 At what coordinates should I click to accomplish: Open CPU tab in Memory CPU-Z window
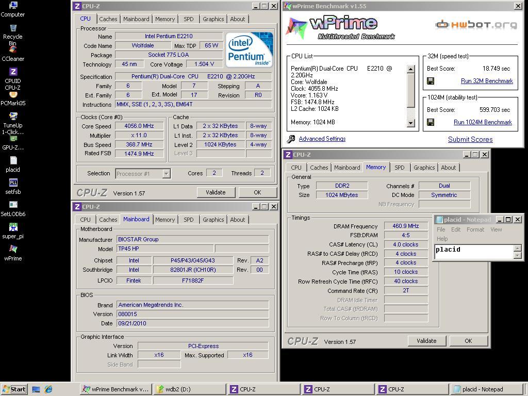296,168
